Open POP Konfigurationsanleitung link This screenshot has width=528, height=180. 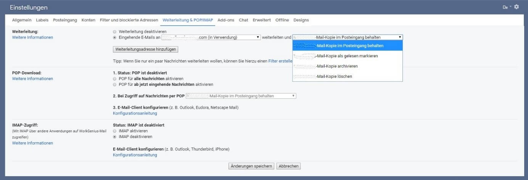click(135, 113)
